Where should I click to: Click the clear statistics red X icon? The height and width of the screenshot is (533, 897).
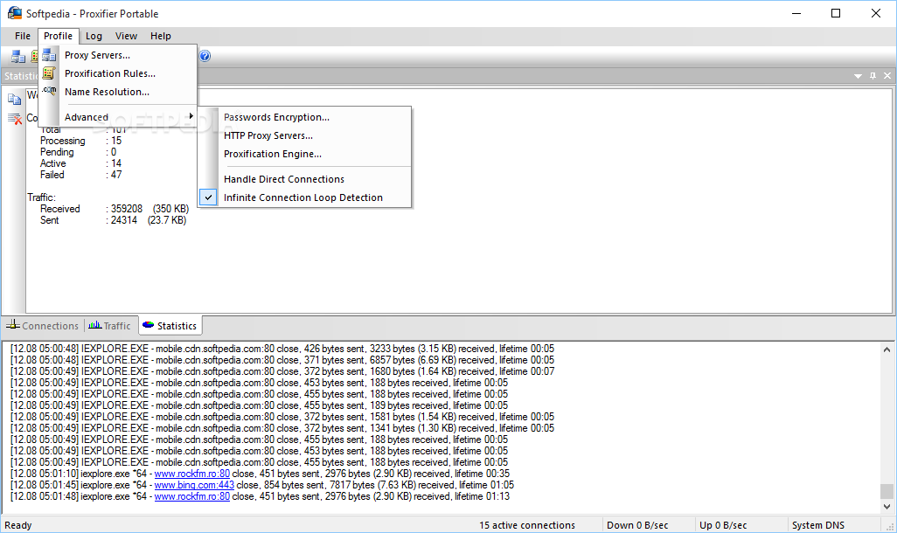[x=14, y=119]
